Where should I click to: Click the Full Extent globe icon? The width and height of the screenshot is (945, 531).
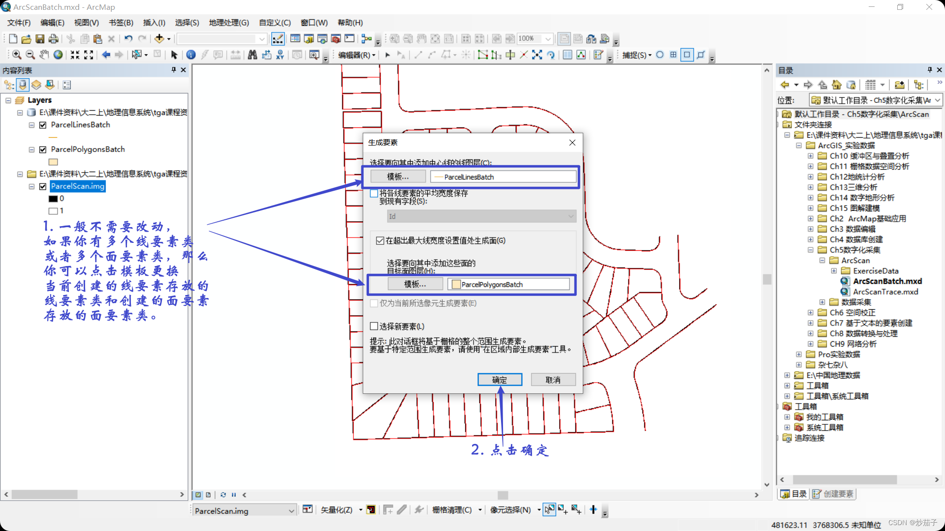(x=58, y=55)
